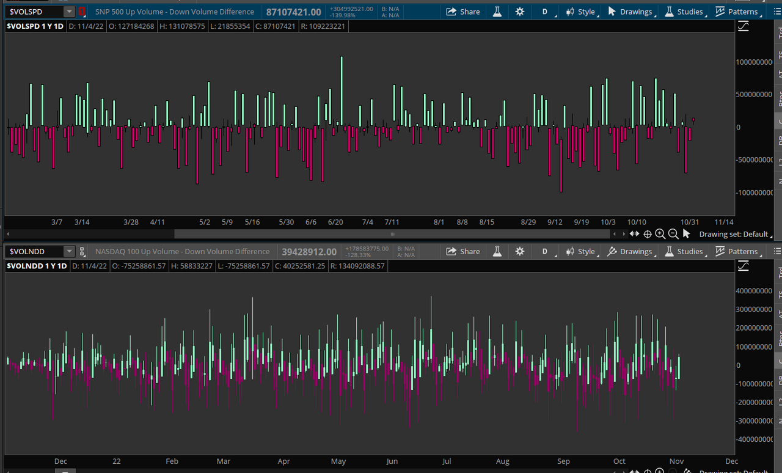The width and height of the screenshot is (782, 473).
Task: Share the bottom $VOLNDD chart
Action: 462,251
